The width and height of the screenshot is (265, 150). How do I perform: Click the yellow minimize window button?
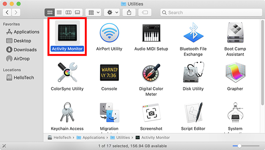(x=12, y=4)
